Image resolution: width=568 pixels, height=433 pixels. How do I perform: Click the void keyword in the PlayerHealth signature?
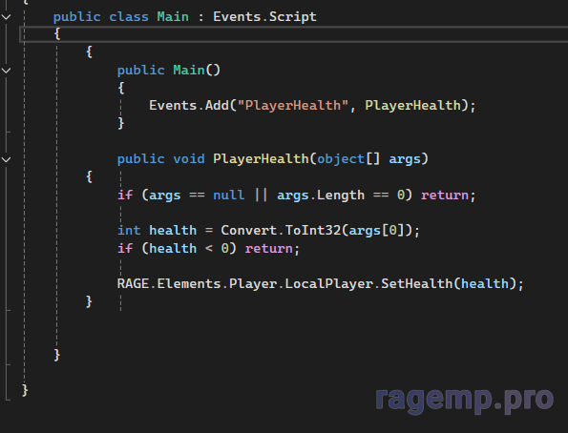pyautogui.click(x=189, y=159)
